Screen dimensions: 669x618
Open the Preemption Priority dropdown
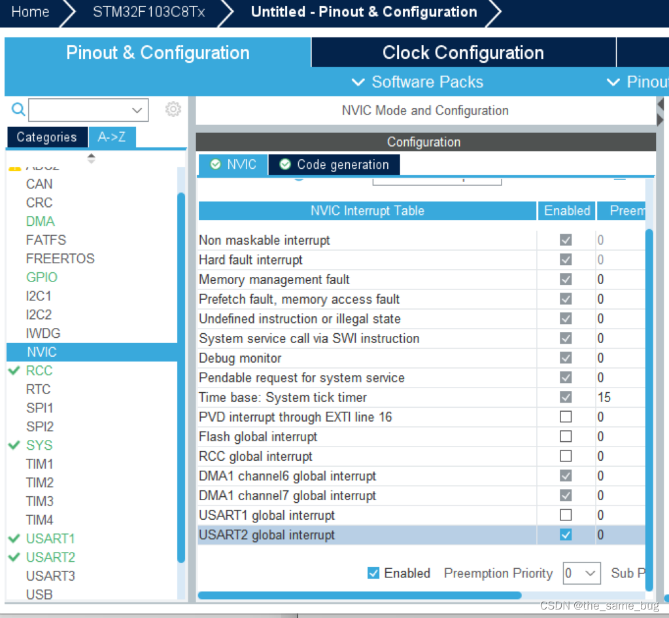581,573
